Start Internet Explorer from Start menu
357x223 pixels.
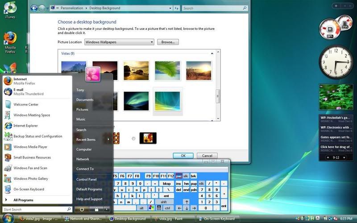coord(37,126)
